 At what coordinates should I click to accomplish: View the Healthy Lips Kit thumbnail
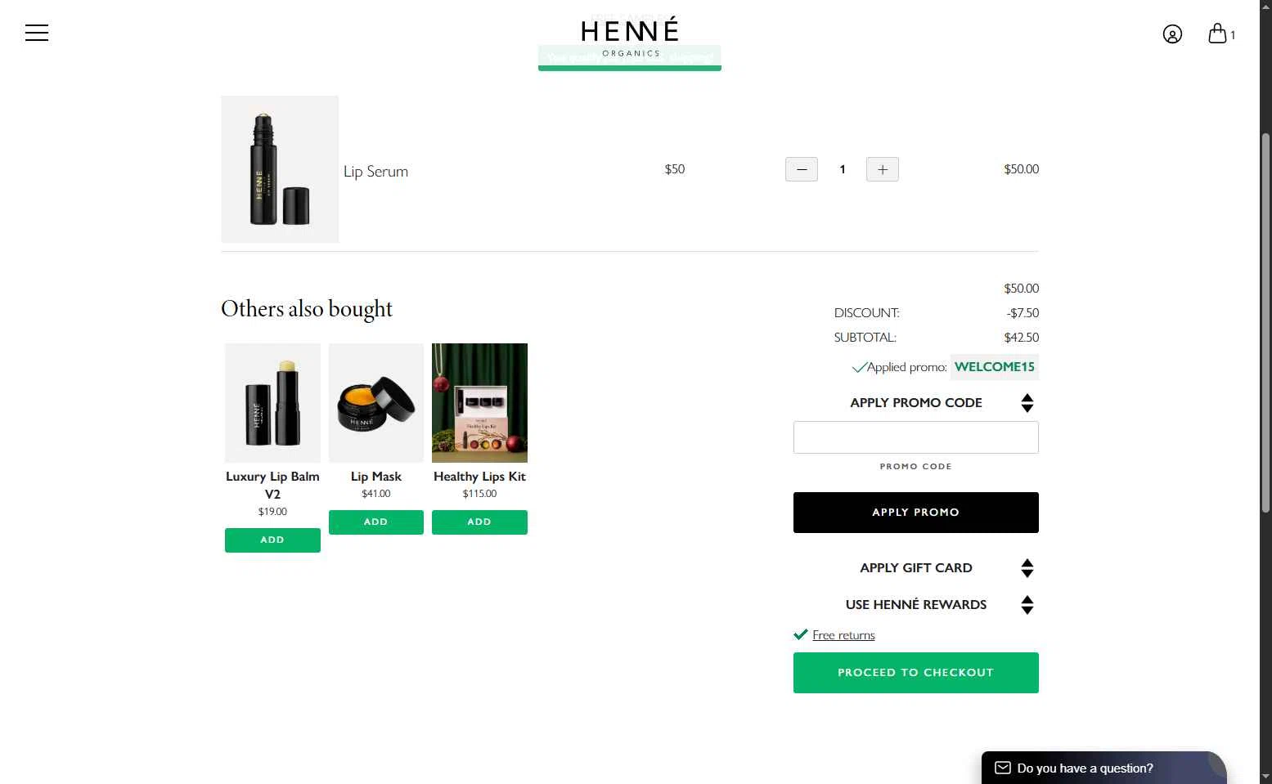click(479, 403)
